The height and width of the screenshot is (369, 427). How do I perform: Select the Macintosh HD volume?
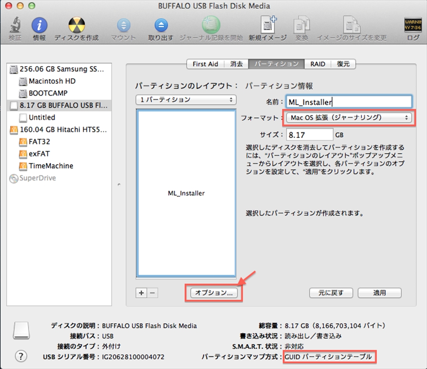59,81
